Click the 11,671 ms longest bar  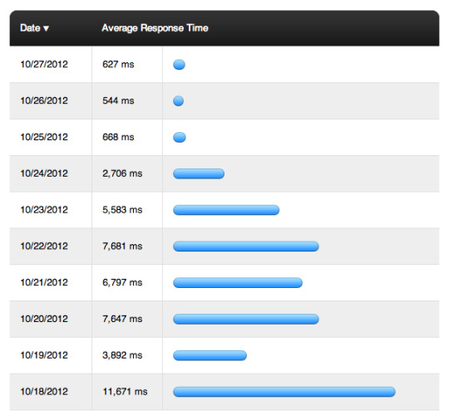click(284, 392)
